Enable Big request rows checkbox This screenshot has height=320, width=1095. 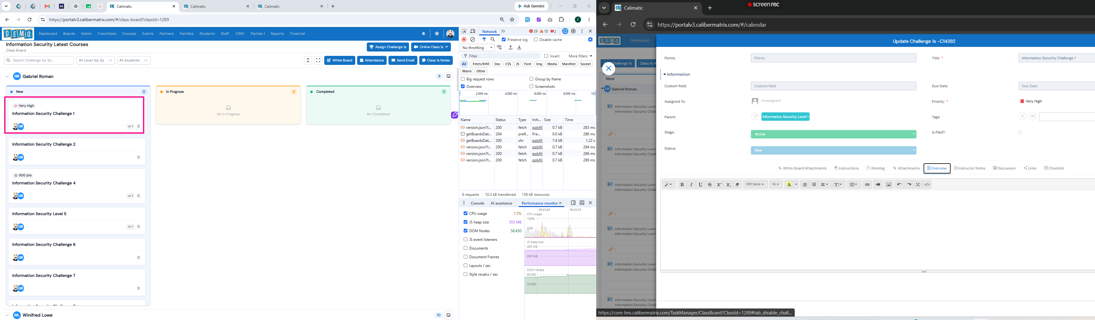click(463, 79)
